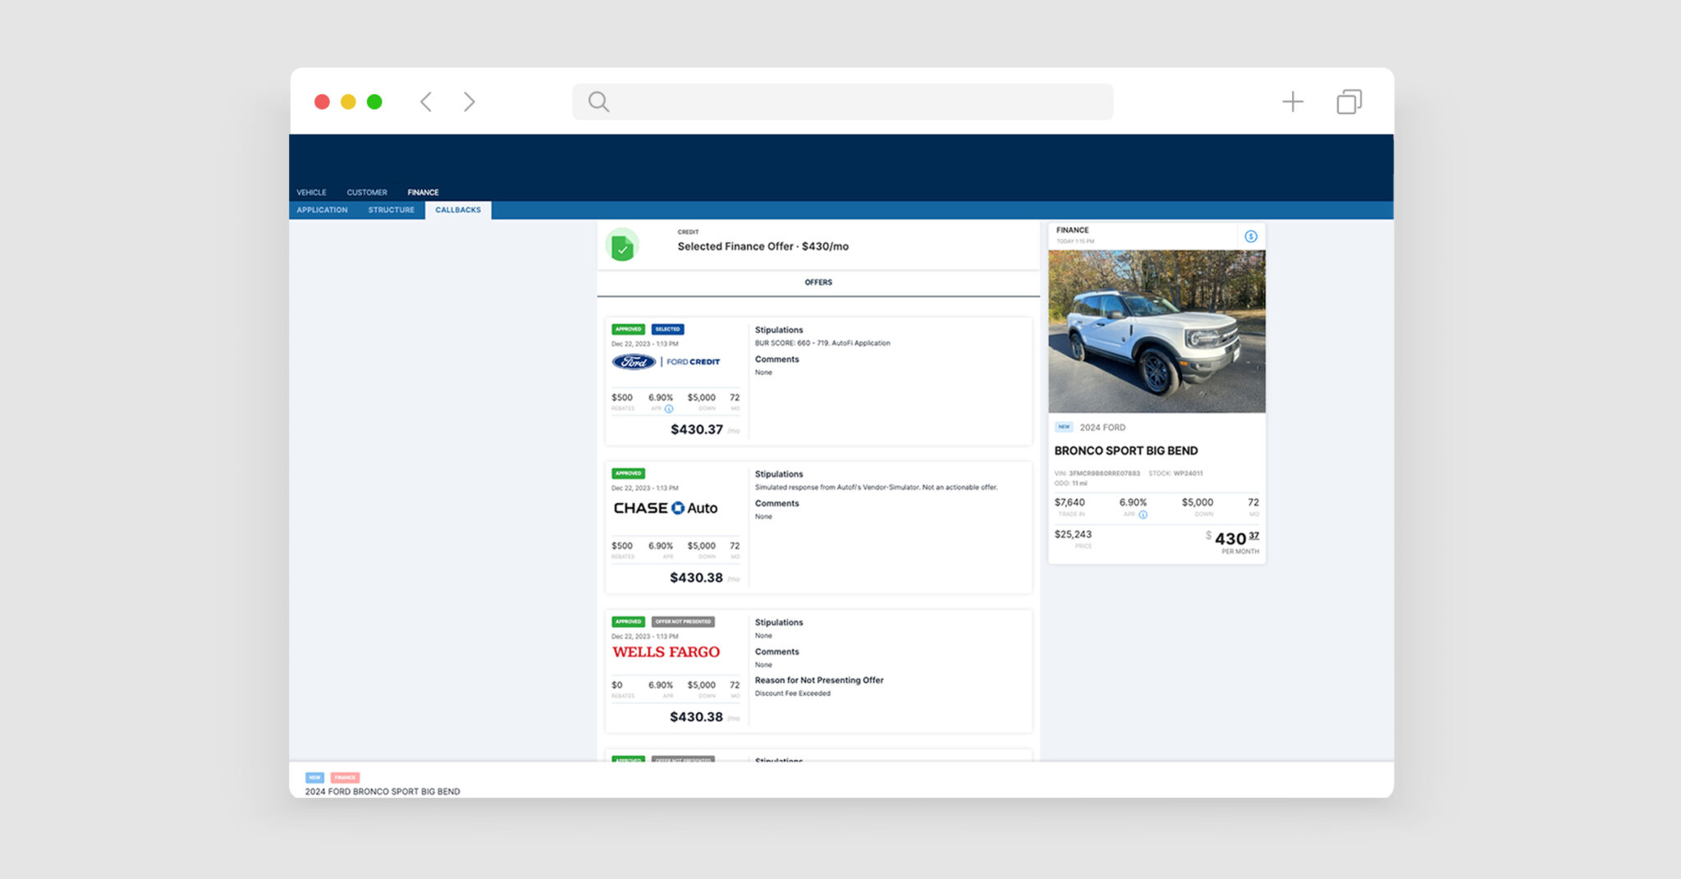Click the tab overview windows icon
1681x879 pixels.
[1349, 102]
